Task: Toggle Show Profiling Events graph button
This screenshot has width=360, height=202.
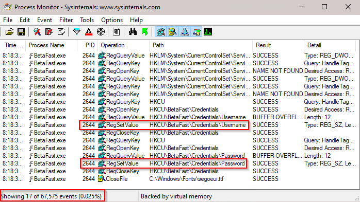Action: (x=208, y=32)
